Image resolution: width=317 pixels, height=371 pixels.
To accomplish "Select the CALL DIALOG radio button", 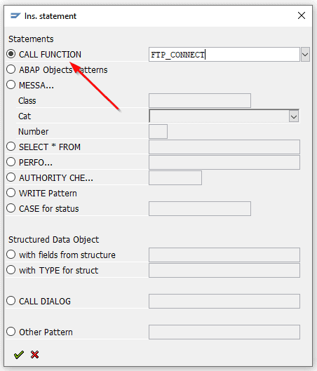I will (11, 301).
